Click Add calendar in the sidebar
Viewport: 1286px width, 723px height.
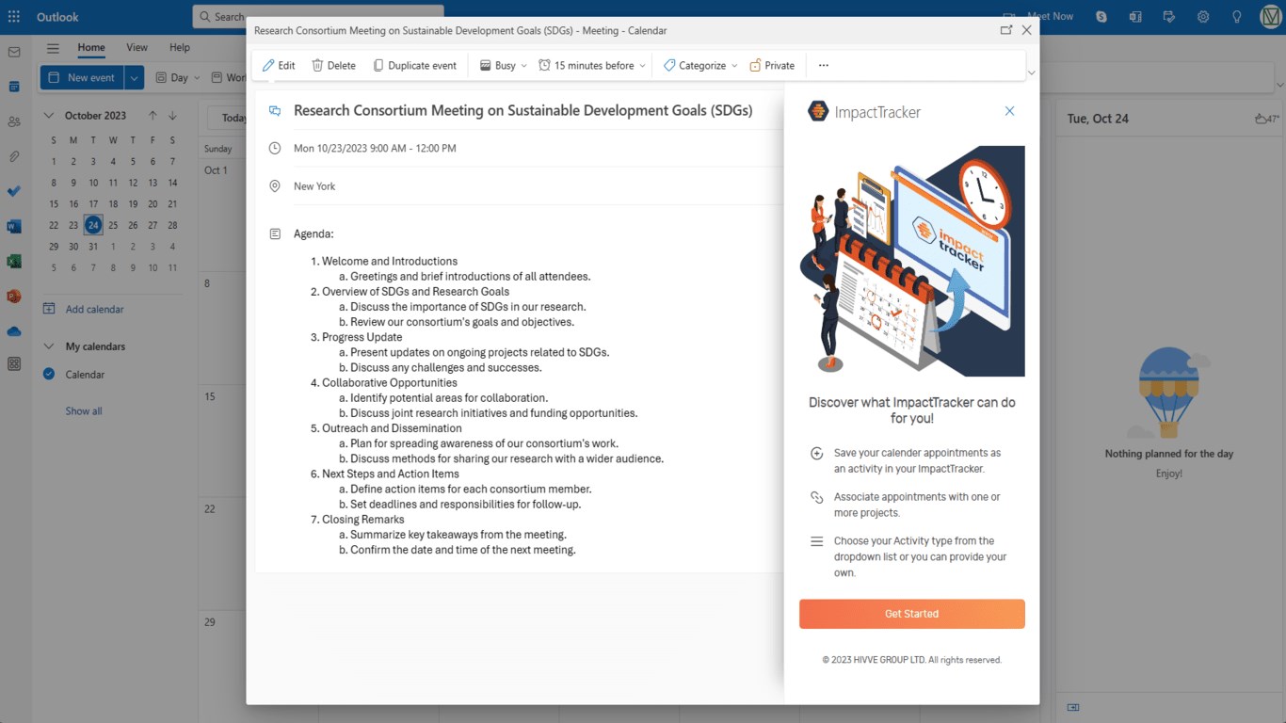tap(84, 310)
